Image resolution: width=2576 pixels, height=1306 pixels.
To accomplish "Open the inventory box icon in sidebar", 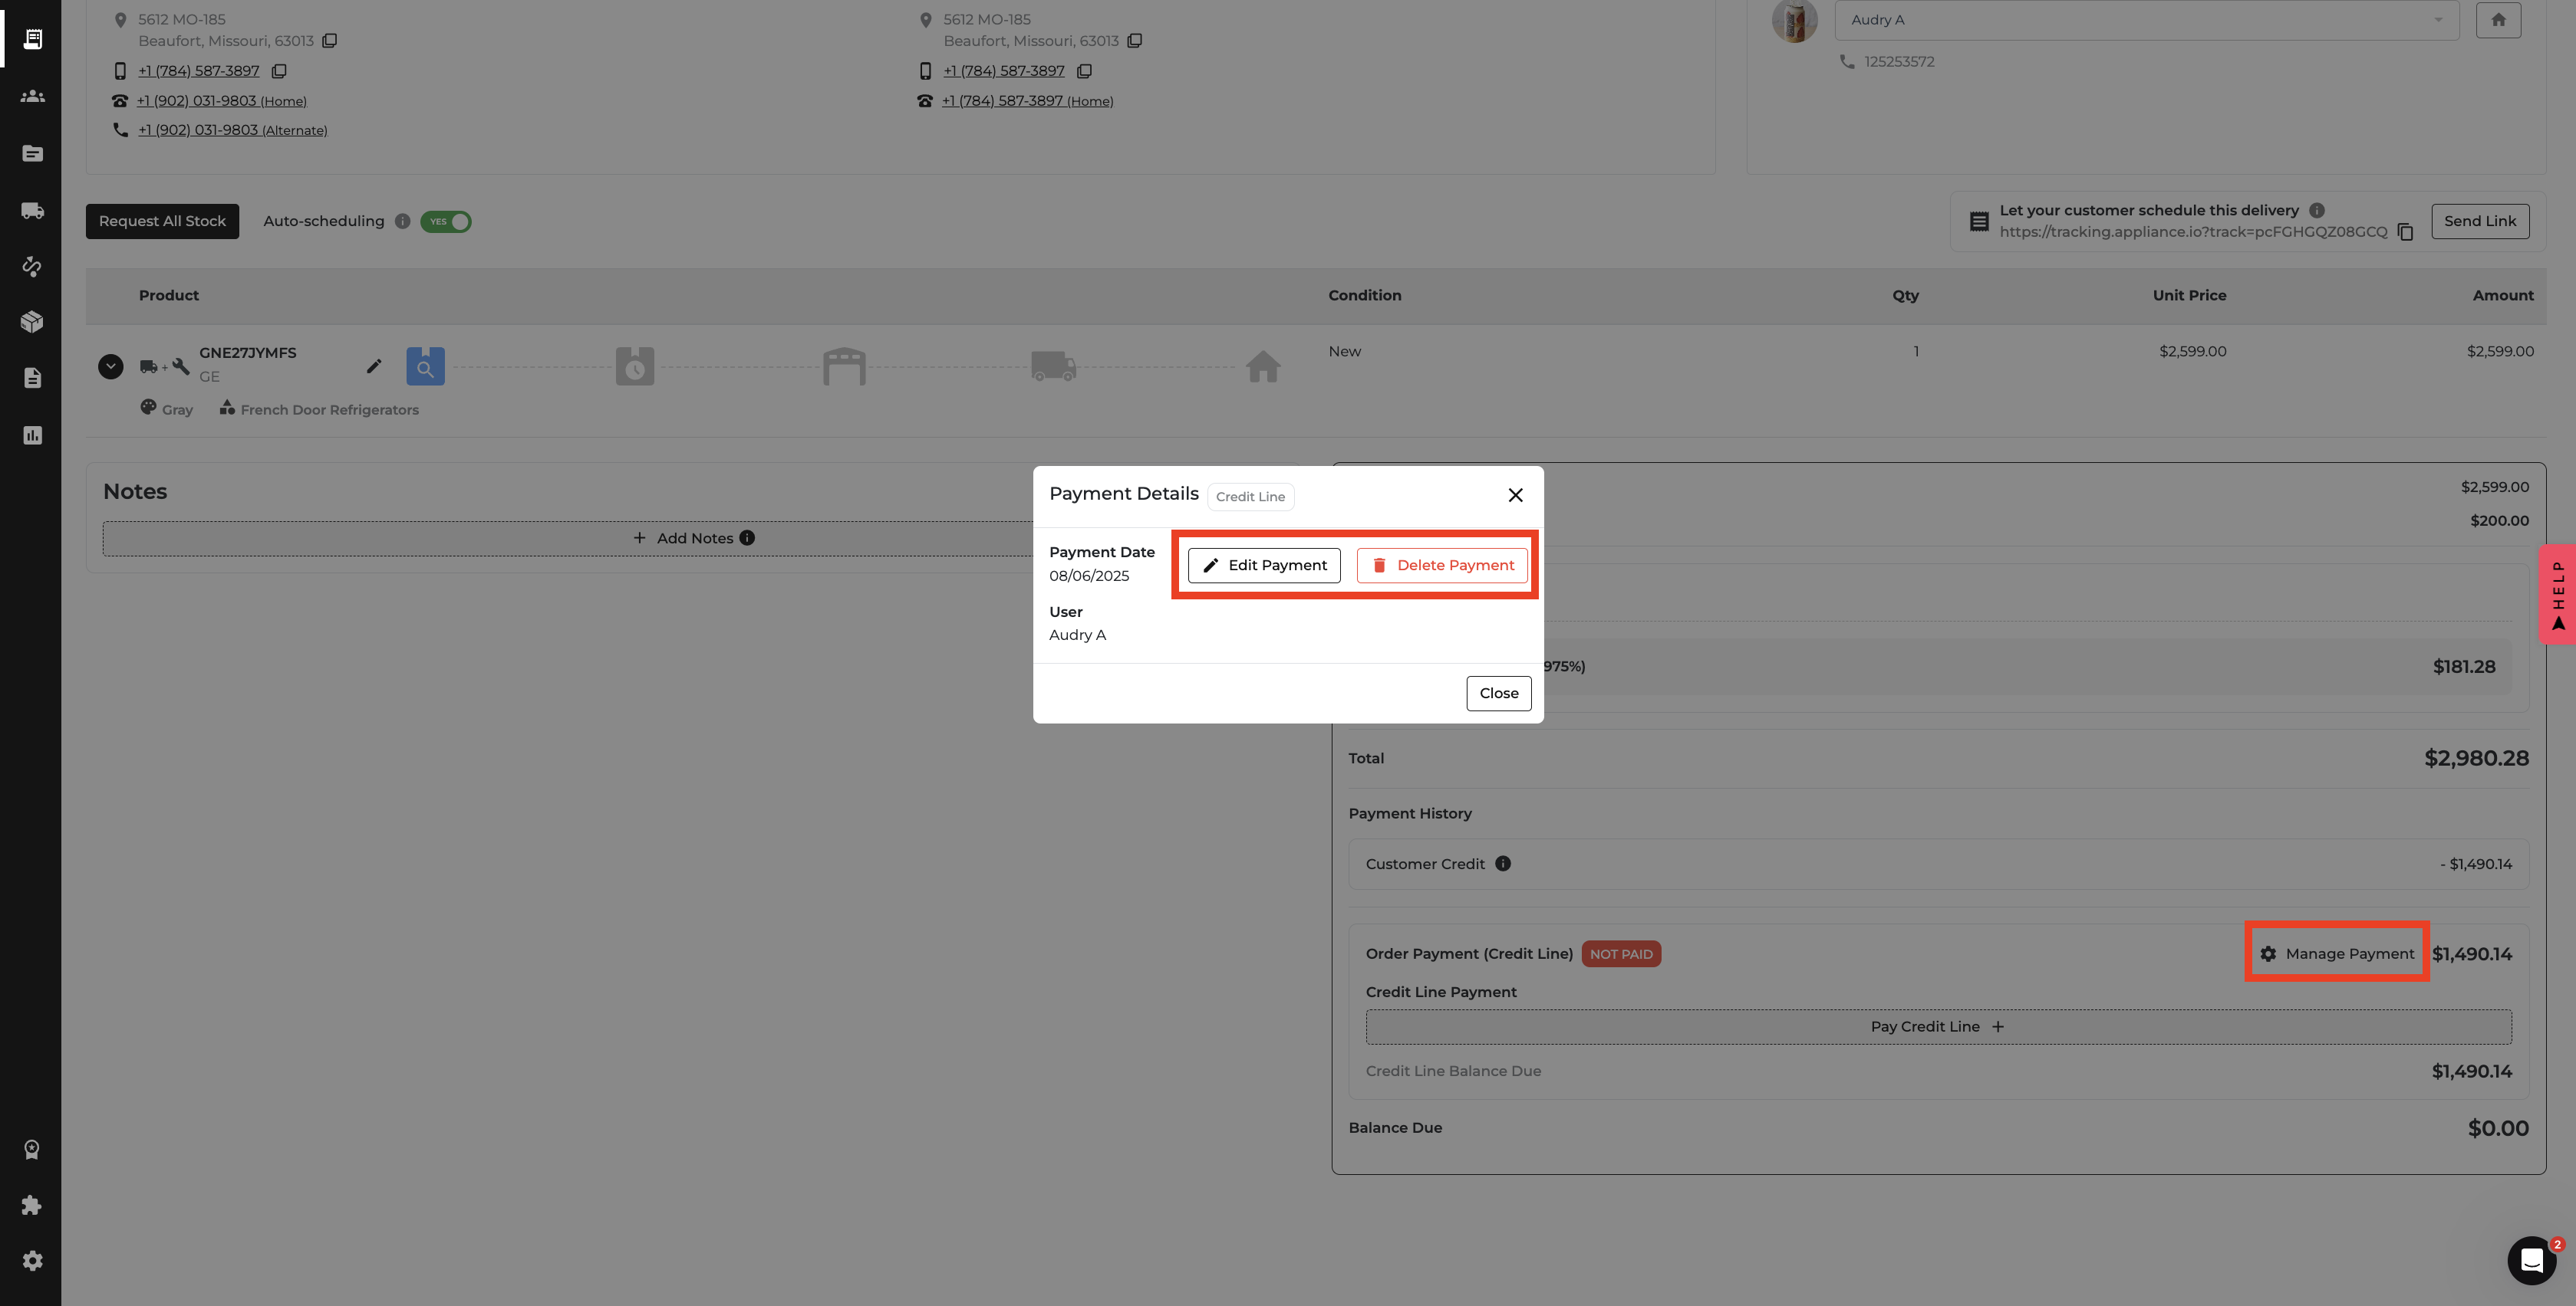I will [32, 322].
